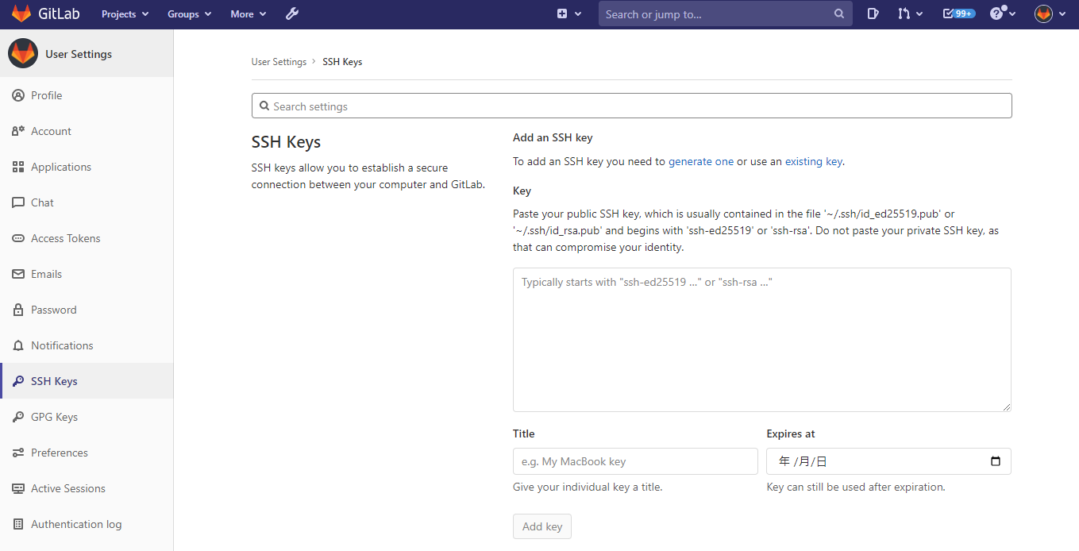Click the Emails envelope icon in sidebar

17,273
